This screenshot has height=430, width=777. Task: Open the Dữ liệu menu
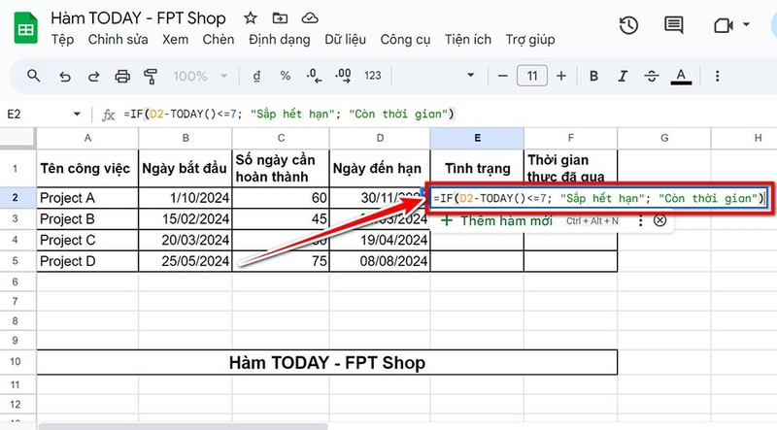point(346,40)
